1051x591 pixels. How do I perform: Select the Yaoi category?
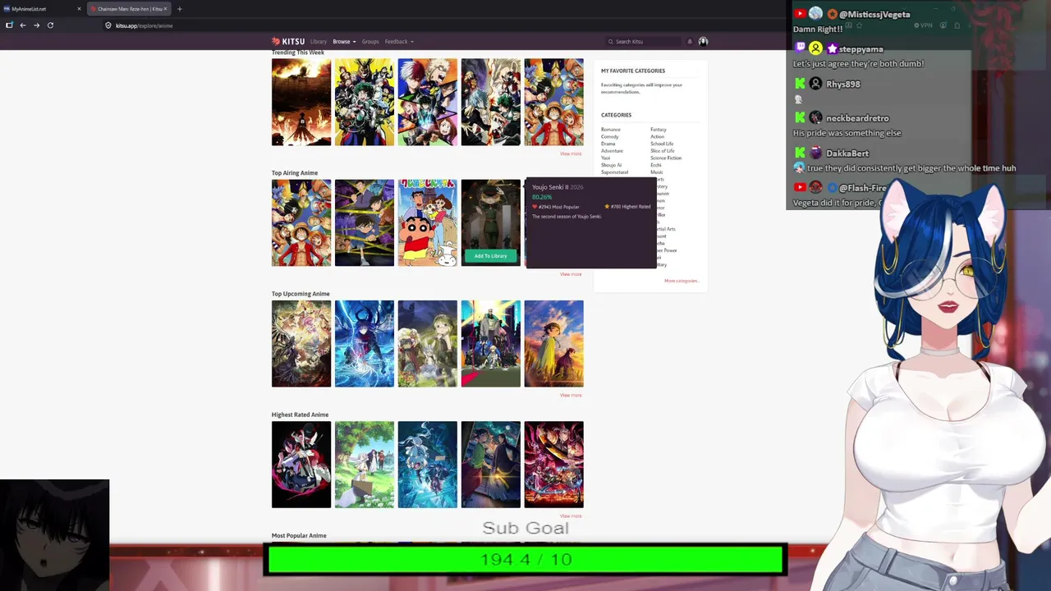click(x=606, y=158)
